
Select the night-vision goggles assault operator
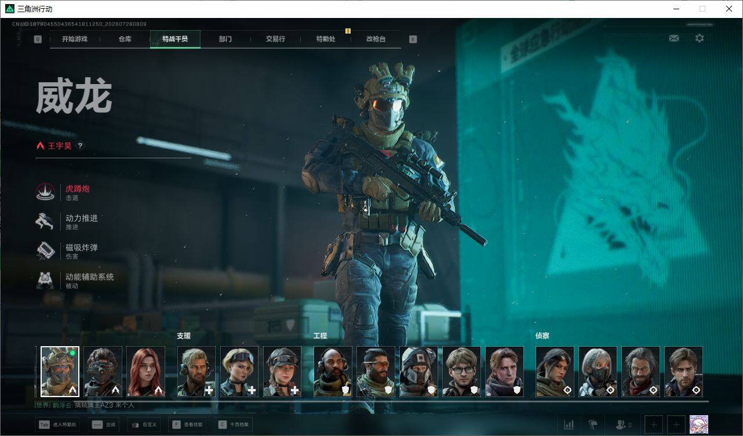[103, 372]
